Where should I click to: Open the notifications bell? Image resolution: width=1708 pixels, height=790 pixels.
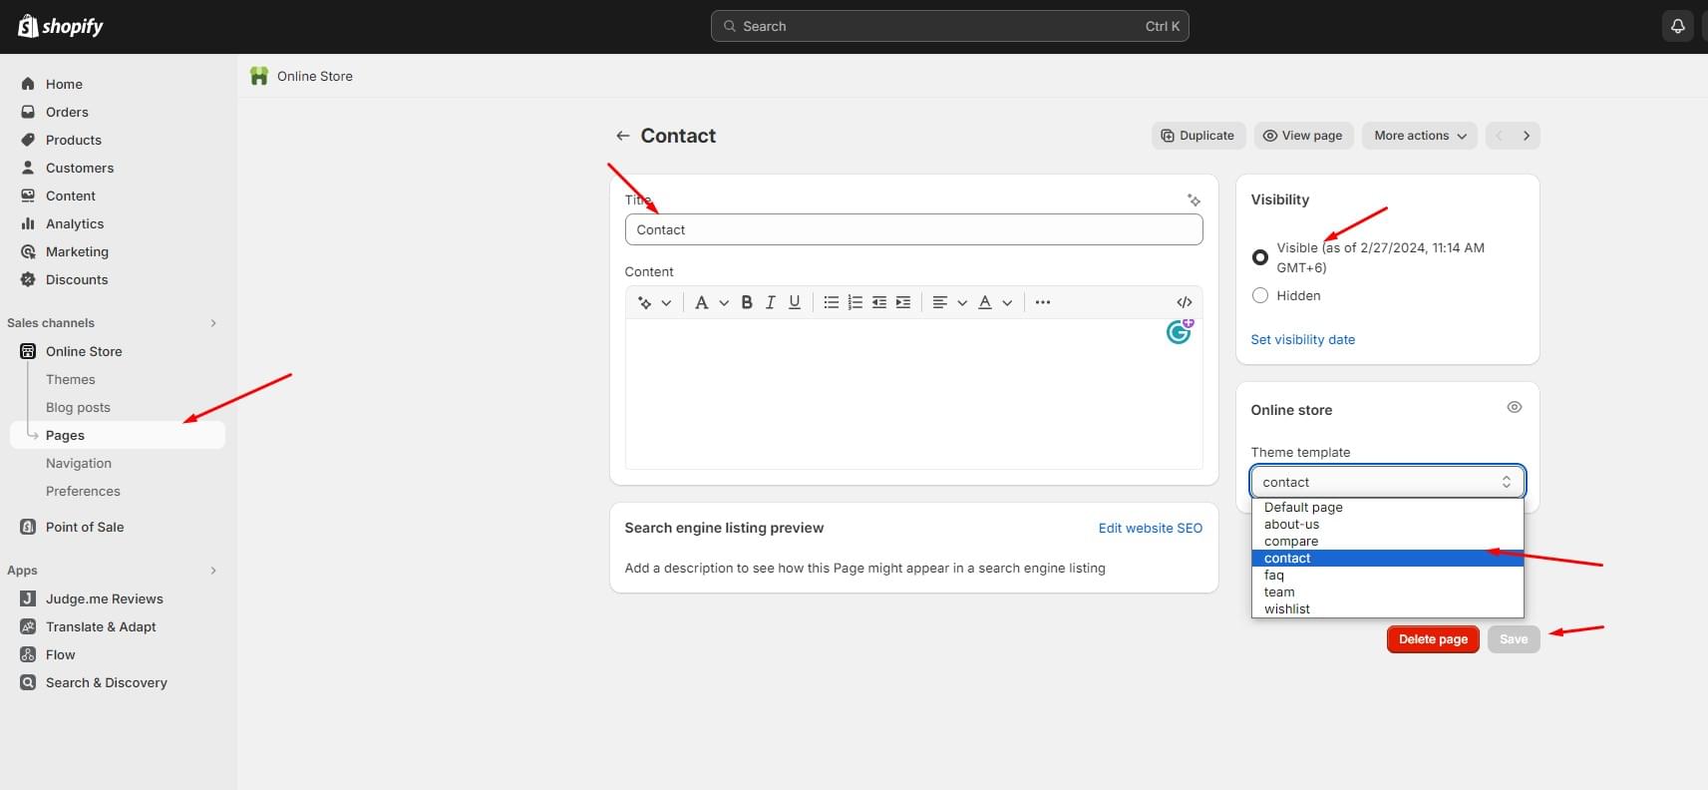1677,26
